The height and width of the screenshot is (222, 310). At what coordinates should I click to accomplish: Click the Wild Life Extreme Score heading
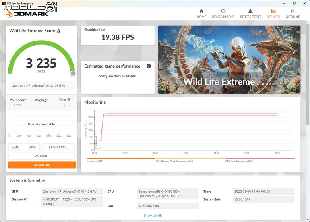pyautogui.click(x=32, y=31)
